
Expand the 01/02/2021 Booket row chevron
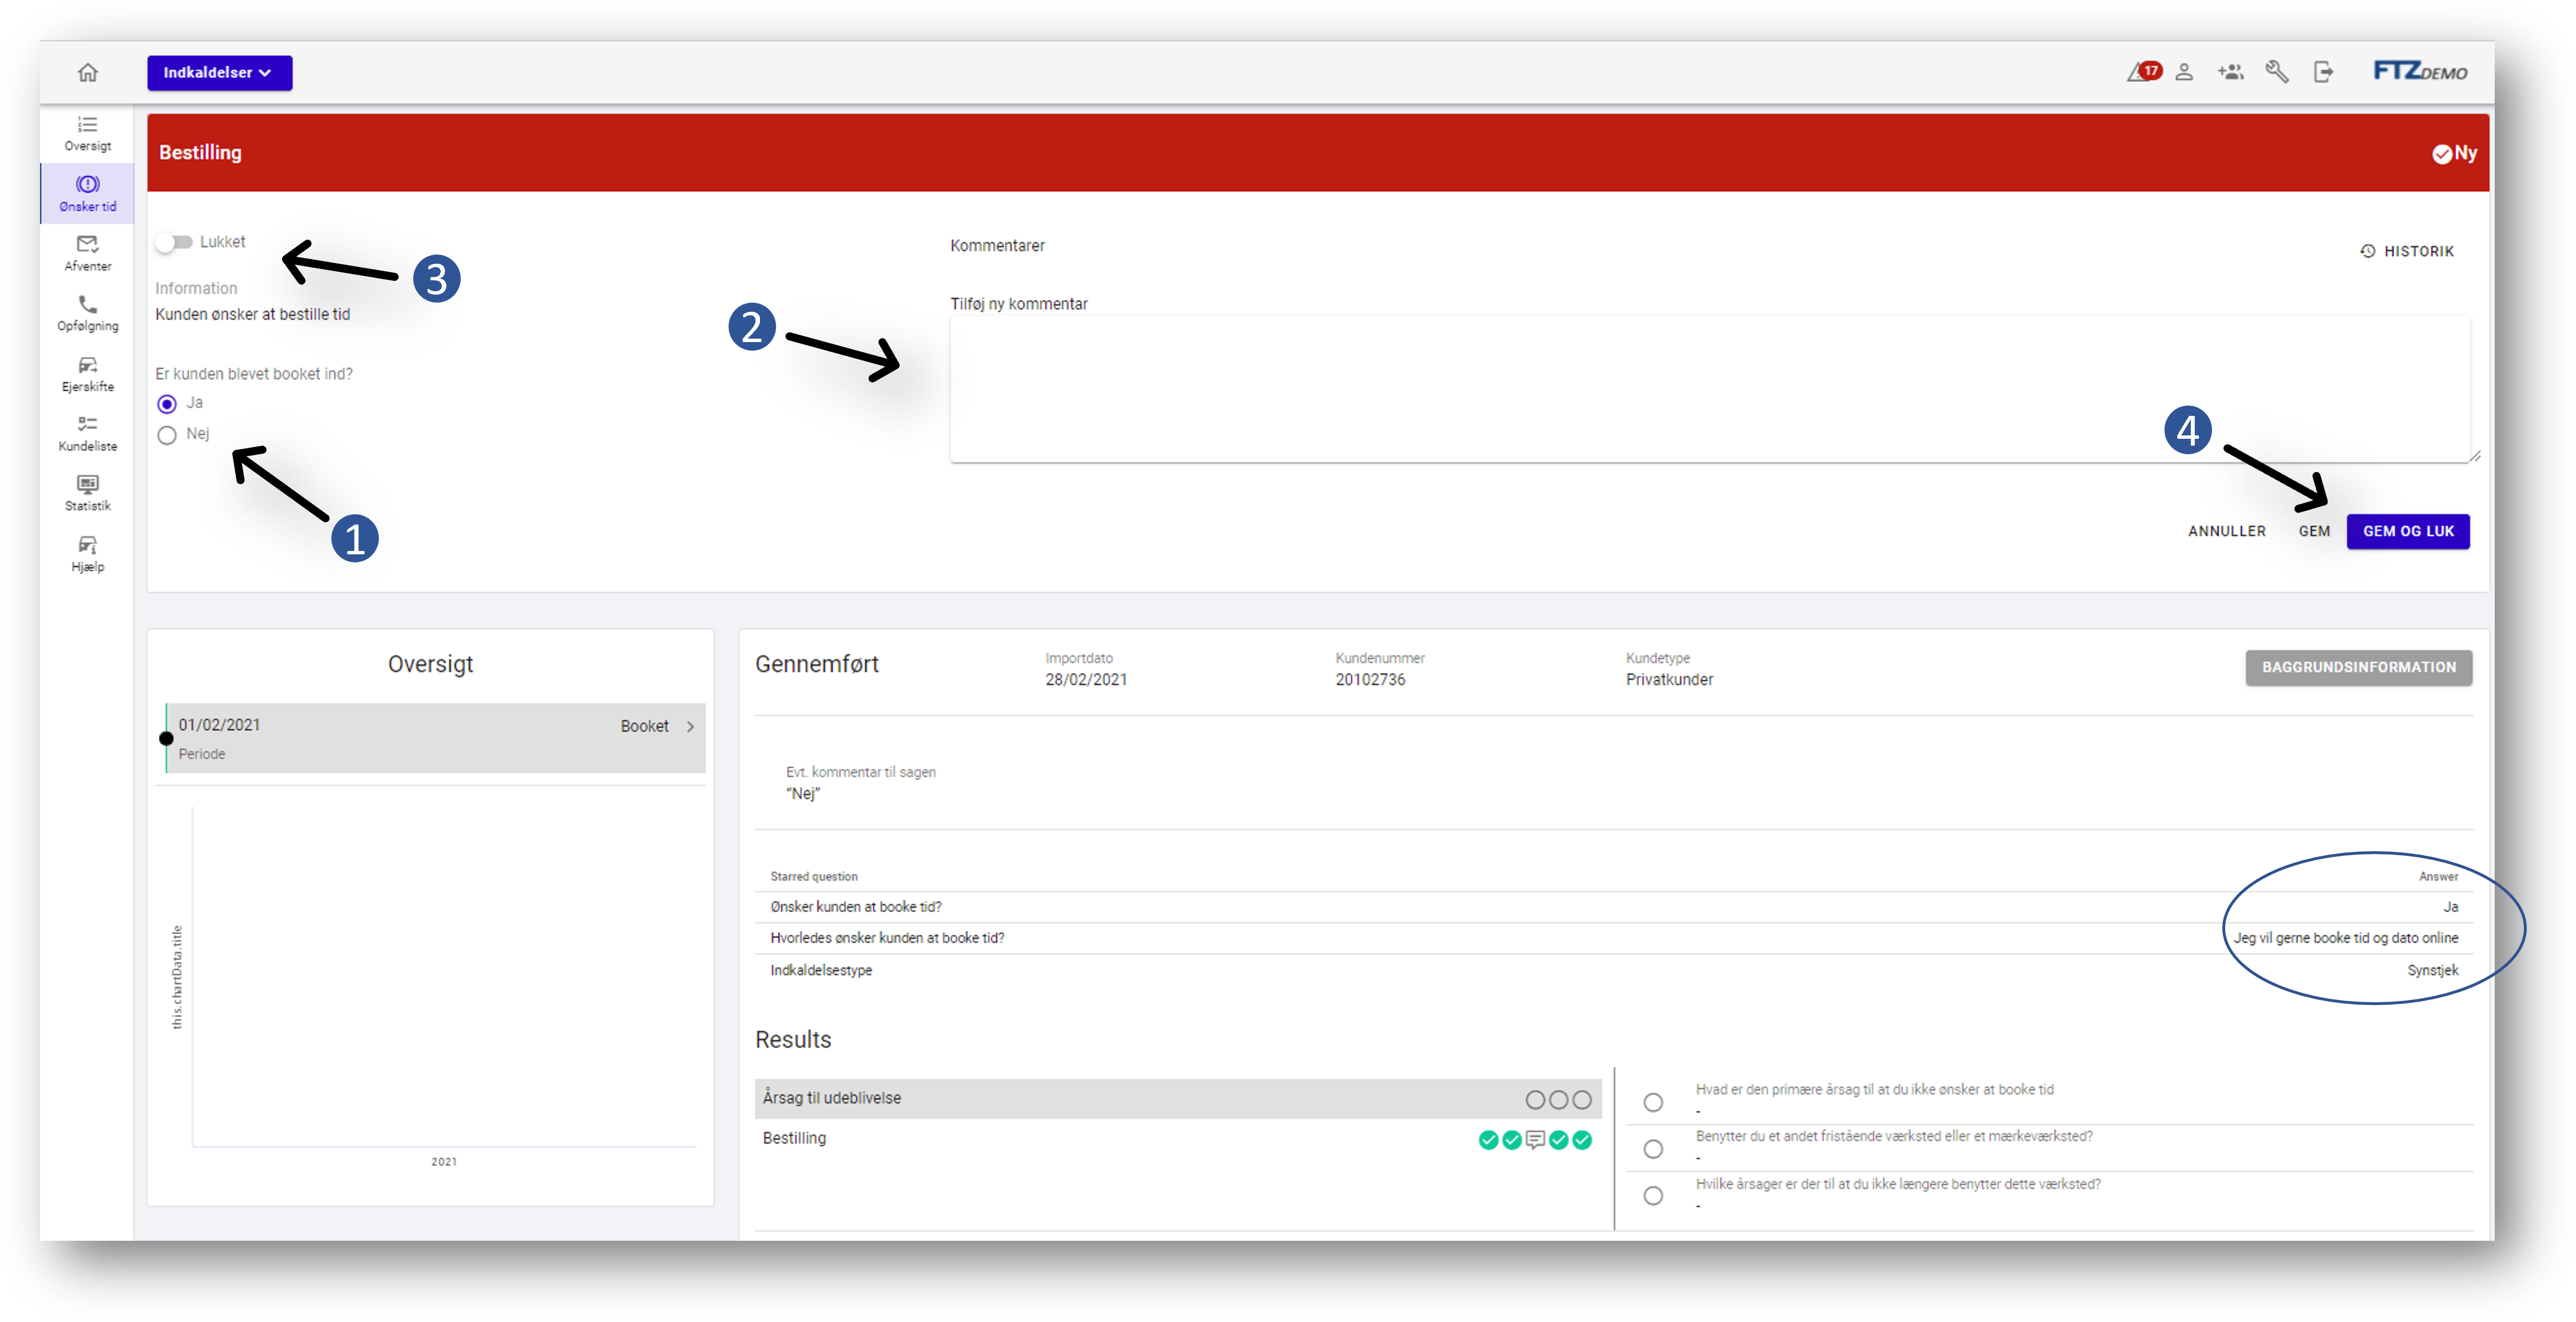coord(690,726)
